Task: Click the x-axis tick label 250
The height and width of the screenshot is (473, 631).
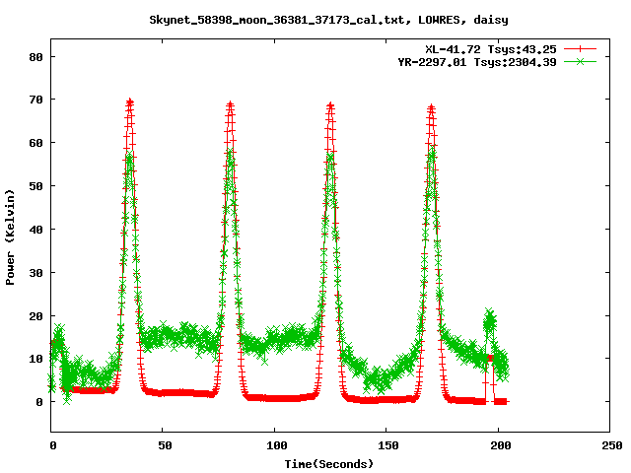Action: pyautogui.click(x=612, y=445)
